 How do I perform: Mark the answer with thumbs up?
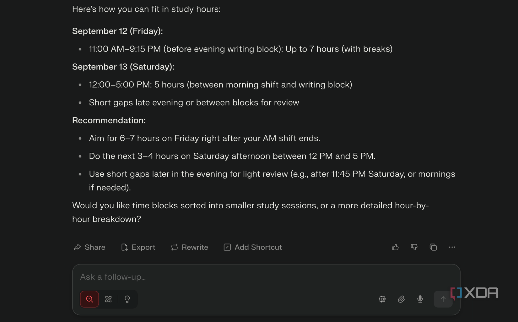[x=395, y=247]
